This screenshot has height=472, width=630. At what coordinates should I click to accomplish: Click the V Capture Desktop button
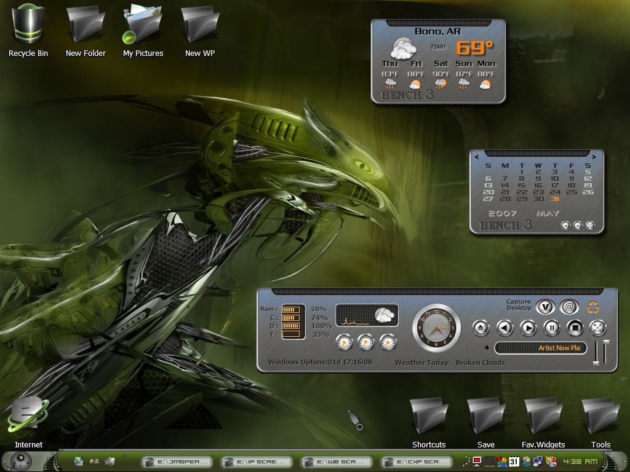[545, 307]
